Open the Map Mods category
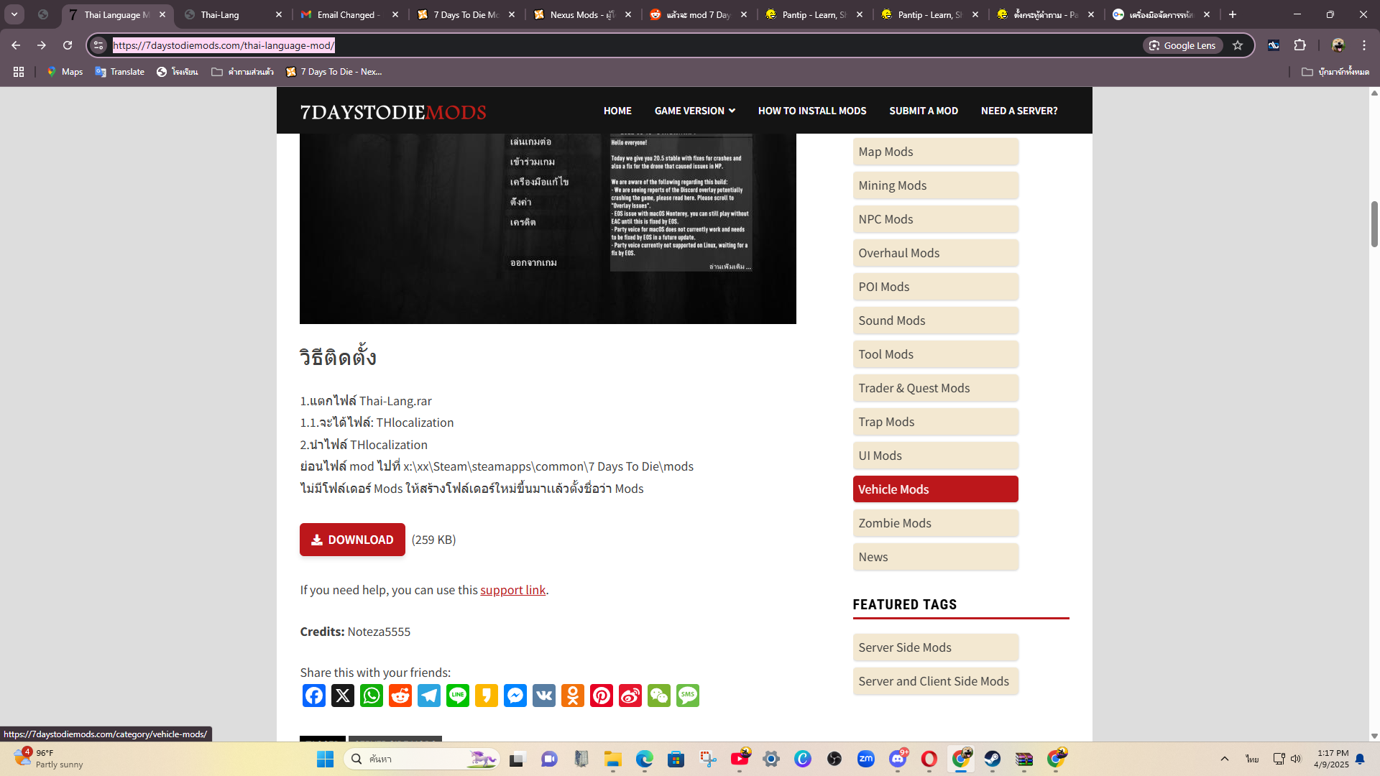Screen dimensions: 1380x776 click(x=935, y=152)
